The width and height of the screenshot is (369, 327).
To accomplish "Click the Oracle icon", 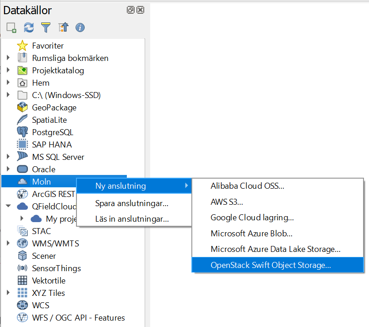I will [x=22, y=169].
